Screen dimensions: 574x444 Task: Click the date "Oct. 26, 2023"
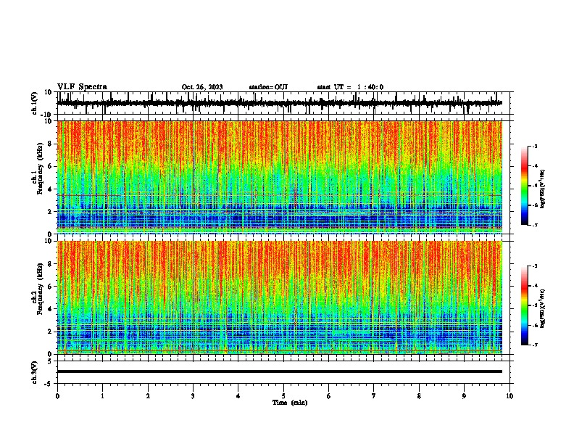pyautogui.click(x=202, y=87)
